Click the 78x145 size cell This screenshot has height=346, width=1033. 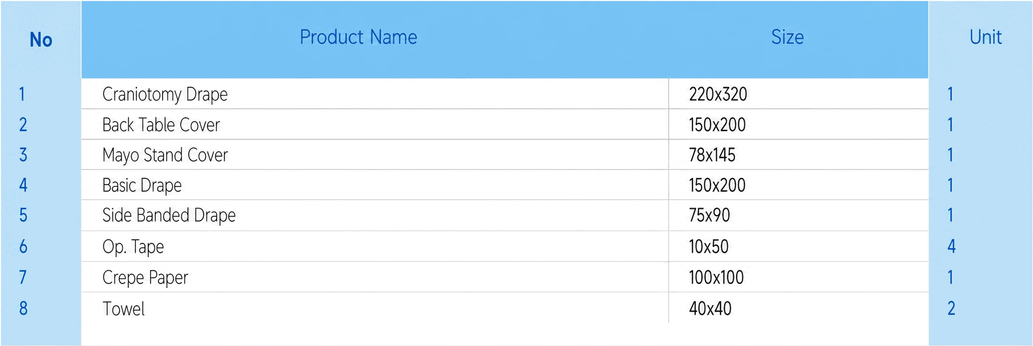[712, 155]
